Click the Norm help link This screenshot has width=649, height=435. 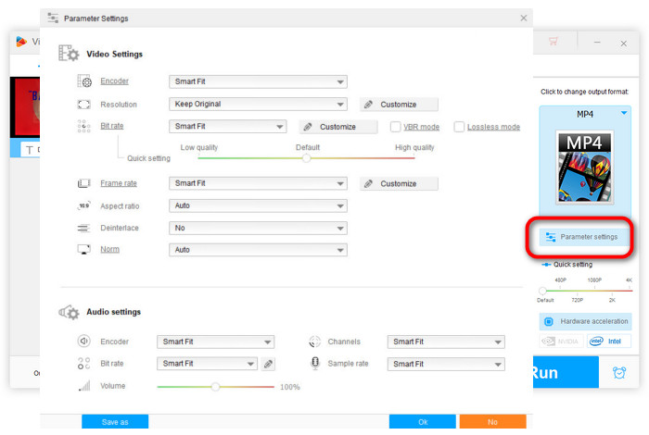(x=109, y=250)
